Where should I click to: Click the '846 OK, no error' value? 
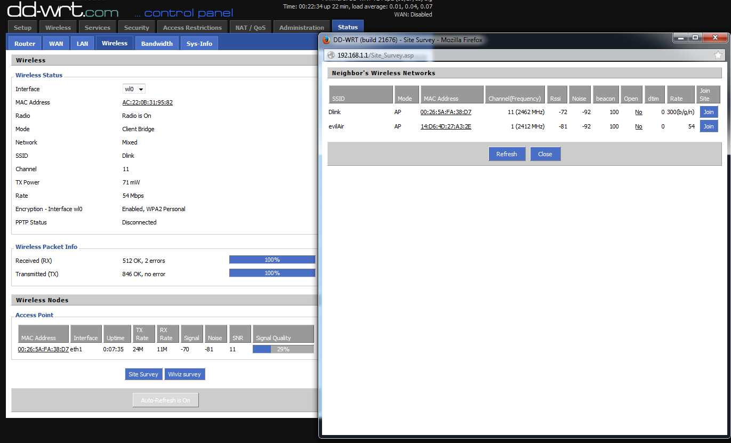[x=144, y=274]
